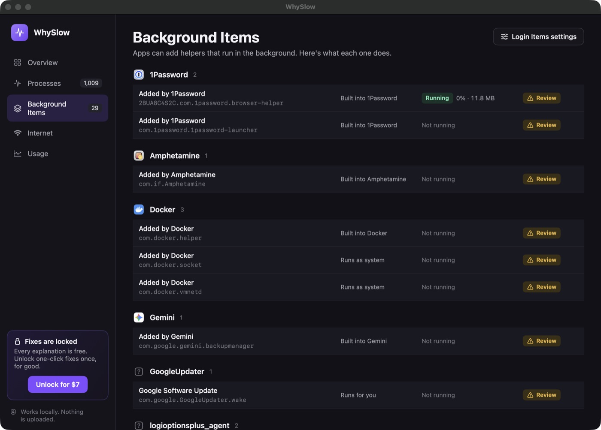The height and width of the screenshot is (430, 601).
Task: Go to the Internet section
Action: tap(58, 133)
